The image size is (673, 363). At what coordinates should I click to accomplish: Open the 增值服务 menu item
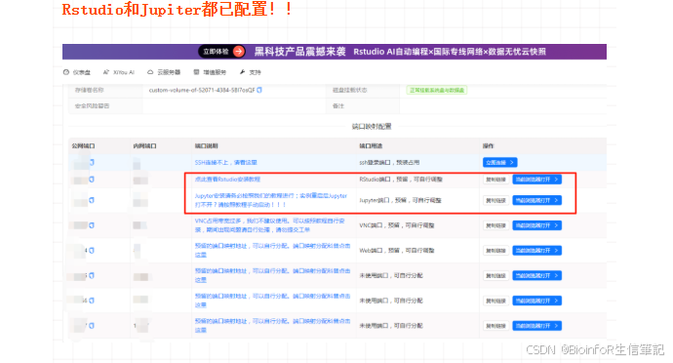[x=210, y=72]
